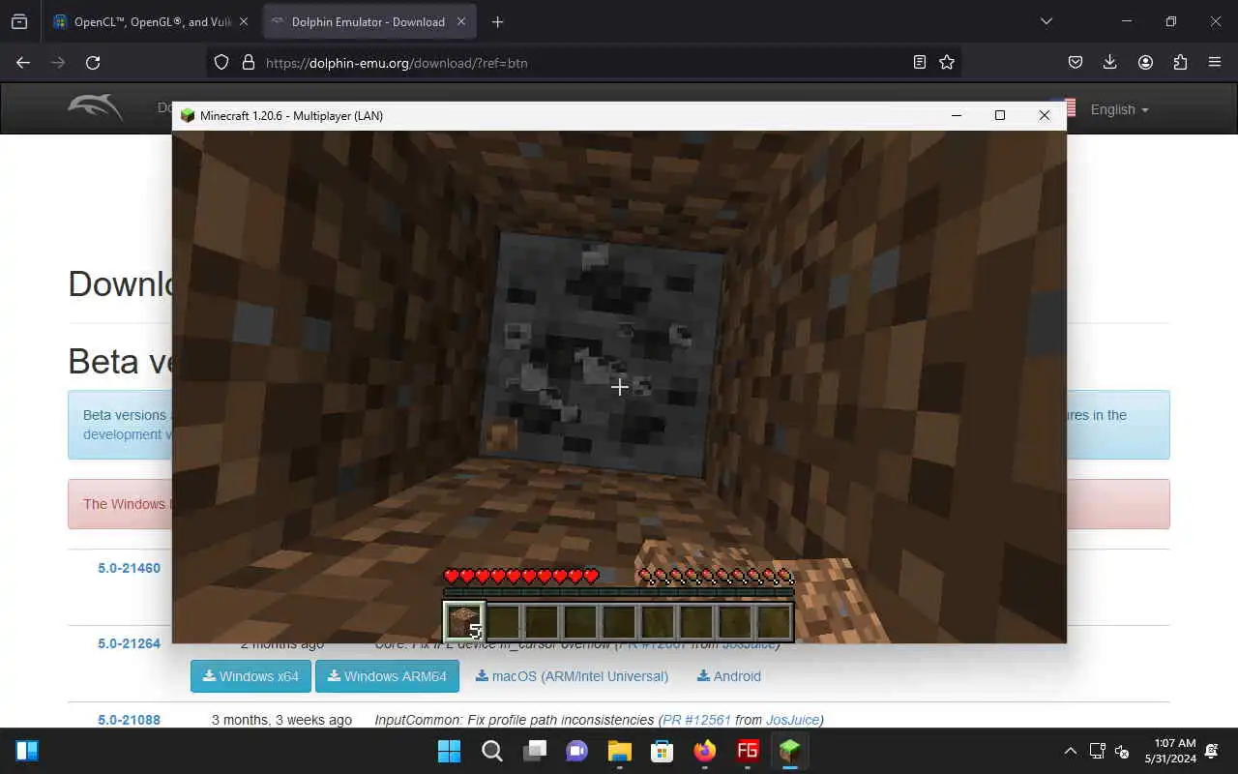Open the Chat app on the taskbar
This screenshot has width=1238, height=774.
[x=576, y=751]
